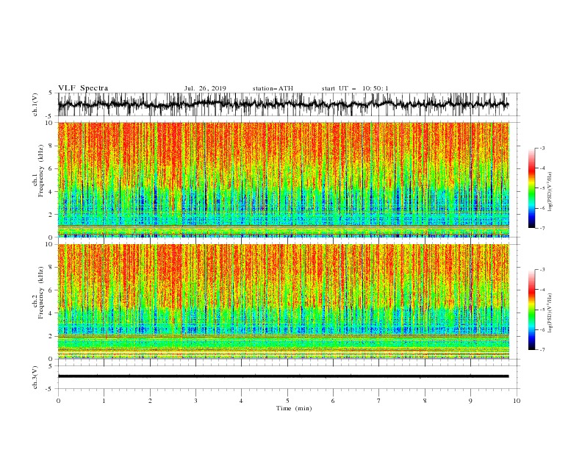Screen dimensions: 582x450
Task: Click the ch.1 spectrogram panel
Action: pyautogui.click(x=283, y=179)
